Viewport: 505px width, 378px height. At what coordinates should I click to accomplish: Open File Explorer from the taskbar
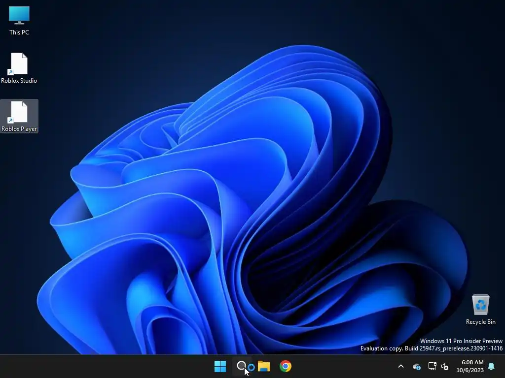click(x=264, y=366)
